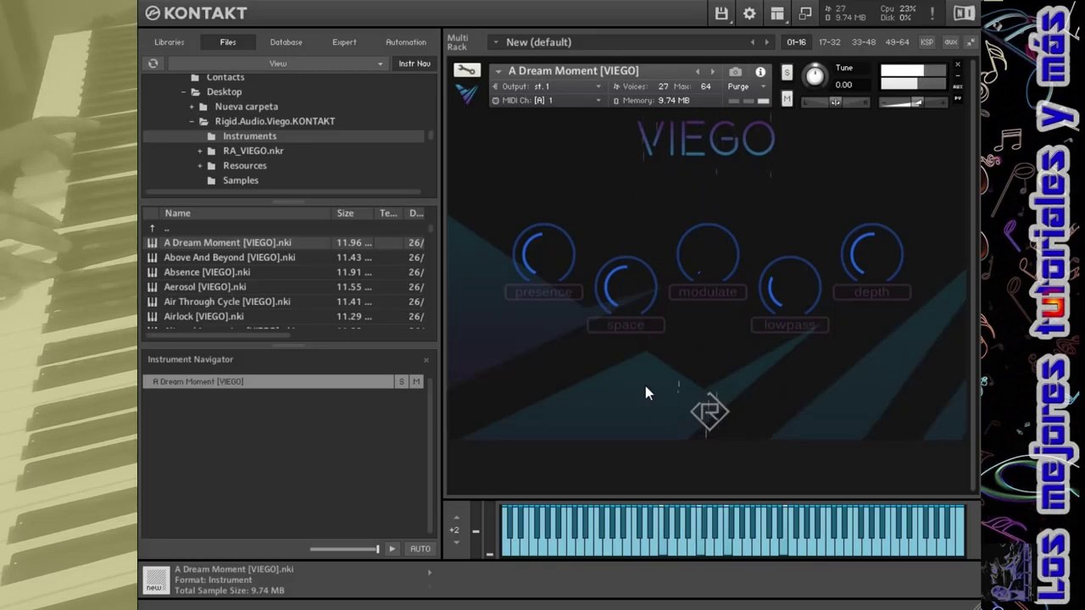Image resolution: width=1085 pixels, height=610 pixels.
Task: Open the Output st.1 dropdown
Action: pos(548,86)
